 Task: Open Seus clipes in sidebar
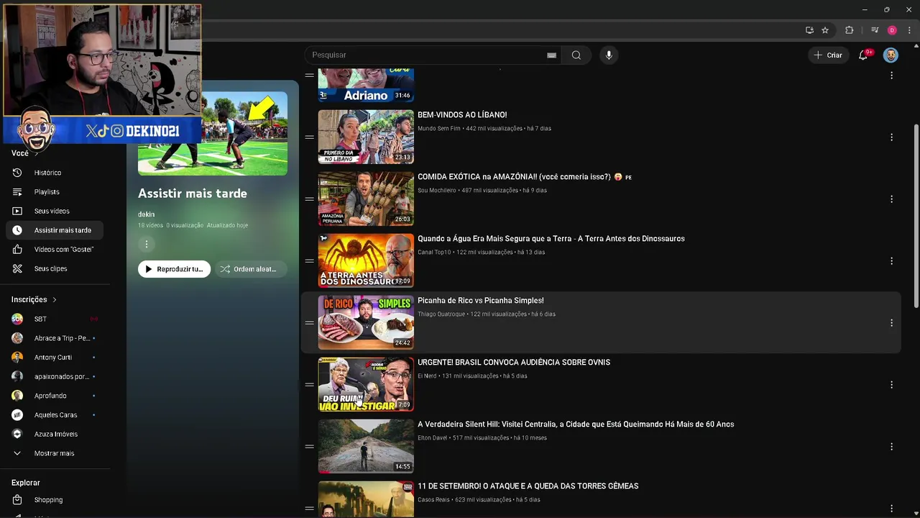click(56, 268)
